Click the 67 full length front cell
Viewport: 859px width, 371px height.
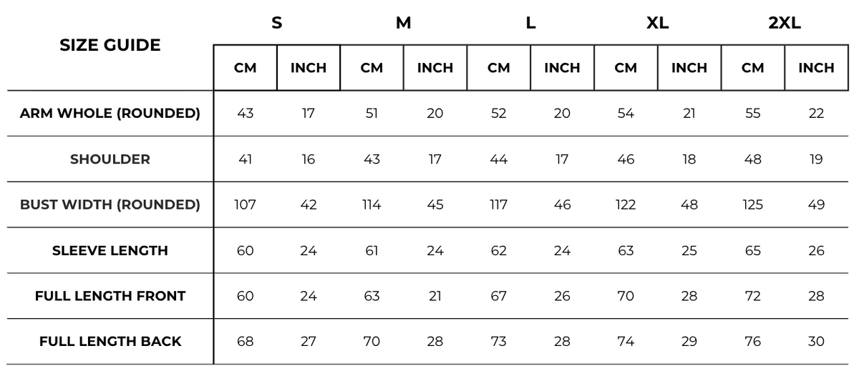pyautogui.click(x=499, y=296)
